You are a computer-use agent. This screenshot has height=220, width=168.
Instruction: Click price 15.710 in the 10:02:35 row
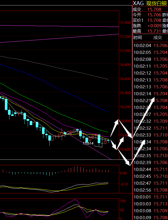pos(161,155)
